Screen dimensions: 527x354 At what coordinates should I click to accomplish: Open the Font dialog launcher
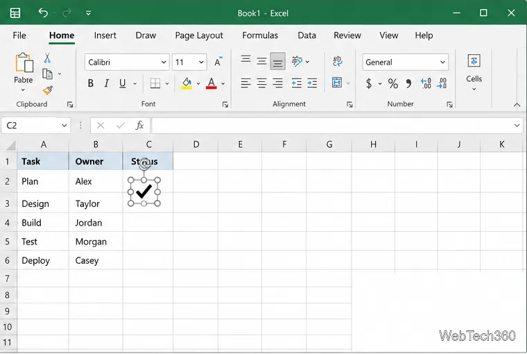pyautogui.click(x=225, y=105)
